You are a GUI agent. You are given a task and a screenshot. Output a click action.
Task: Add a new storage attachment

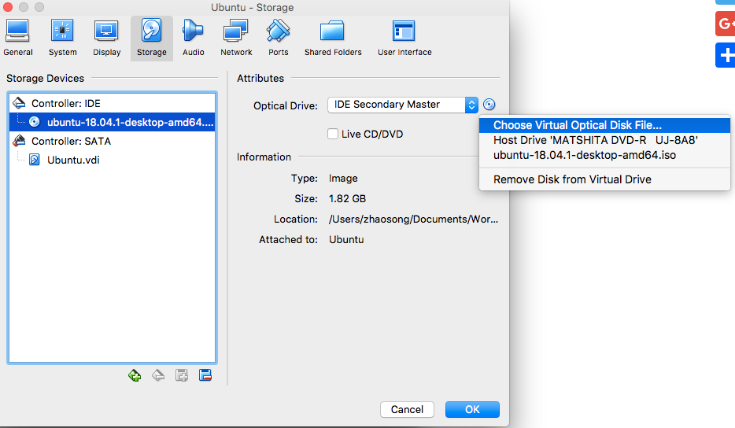click(x=182, y=375)
